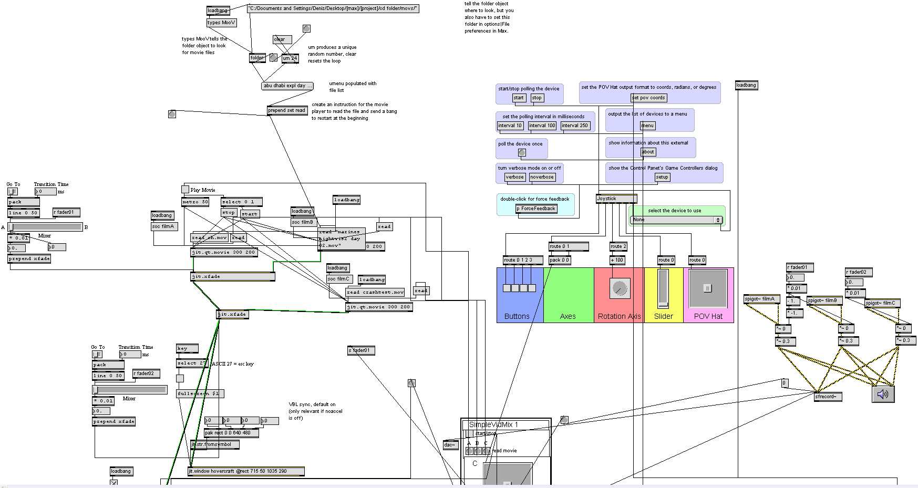The height and width of the screenshot is (488, 918).
Task: Click the bang button left of 'prepend set read'
Action: pyautogui.click(x=172, y=114)
